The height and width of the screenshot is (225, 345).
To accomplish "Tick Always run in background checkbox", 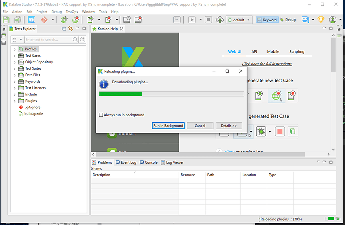I will click(x=101, y=115).
